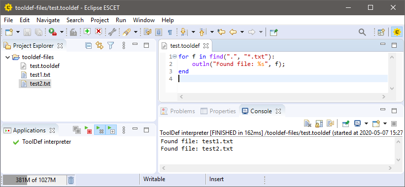This screenshot has height=187, width=405.
Task: Click the Forward navigation arrow
Action: coord(252,32)
